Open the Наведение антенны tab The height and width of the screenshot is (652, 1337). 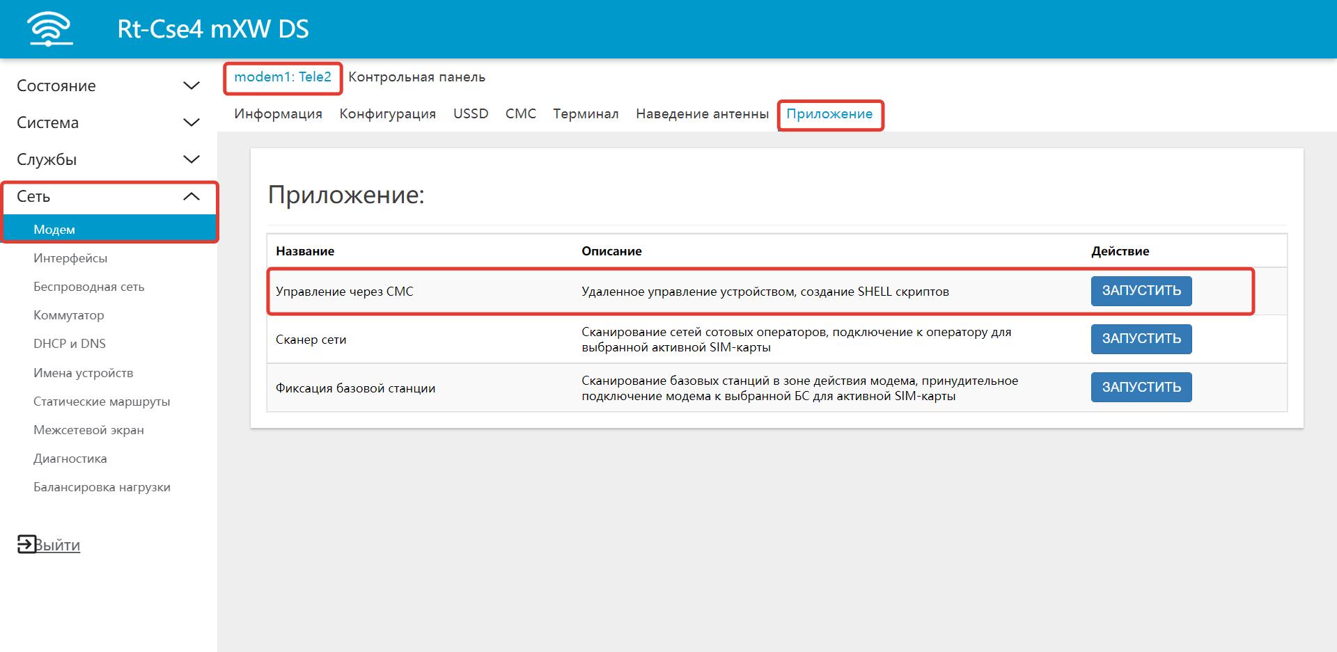[x=702, y=113]
